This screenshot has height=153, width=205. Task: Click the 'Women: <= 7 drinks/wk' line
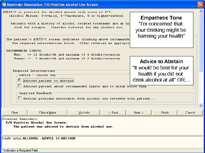click(67, 58)
